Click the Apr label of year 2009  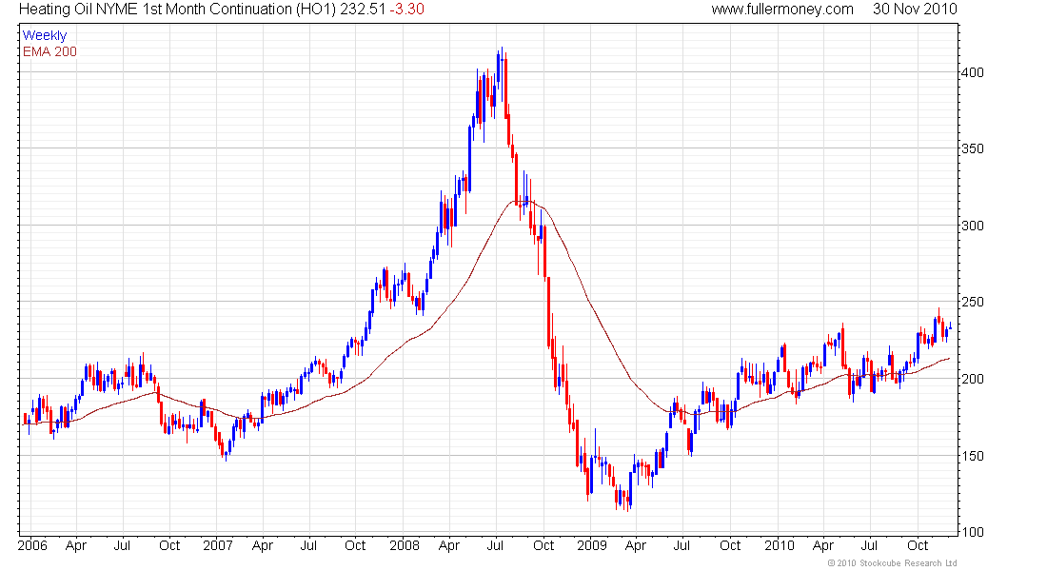[636, 545]
